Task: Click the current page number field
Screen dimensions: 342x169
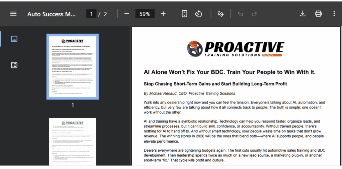Action: point(91,14)
